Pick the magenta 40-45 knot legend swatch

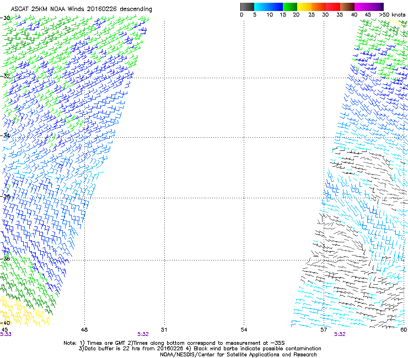(362, 7)
